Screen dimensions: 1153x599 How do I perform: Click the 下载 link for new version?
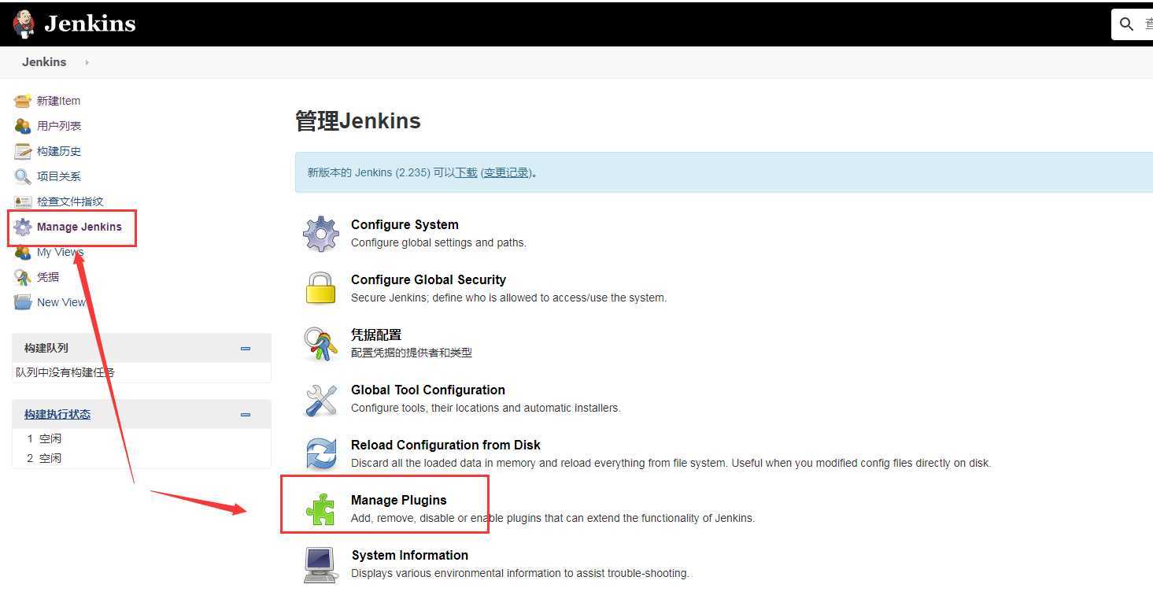point(467,172)
